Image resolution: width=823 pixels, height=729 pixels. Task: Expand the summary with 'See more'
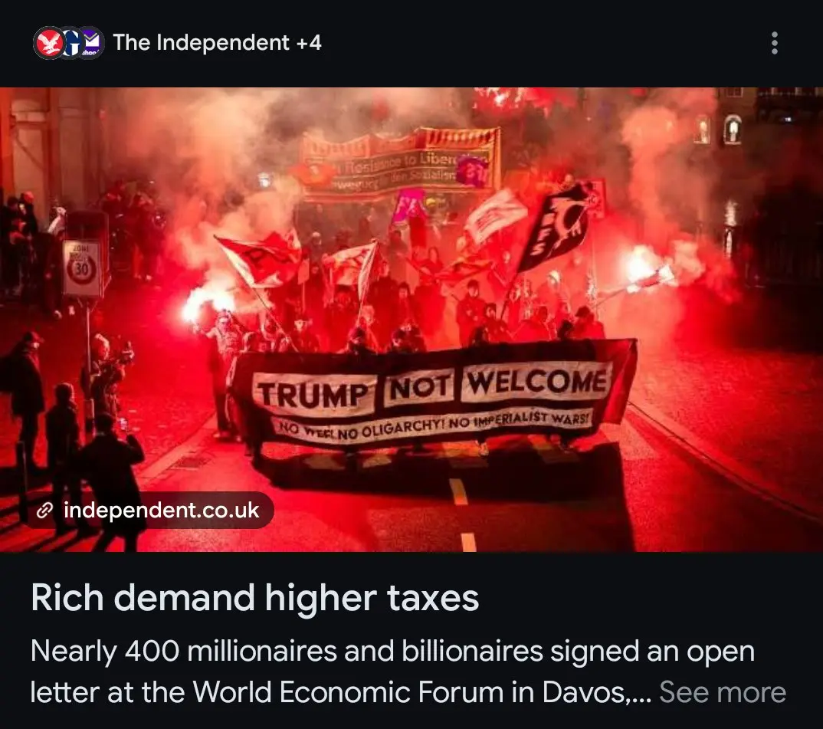click(722, 692)
